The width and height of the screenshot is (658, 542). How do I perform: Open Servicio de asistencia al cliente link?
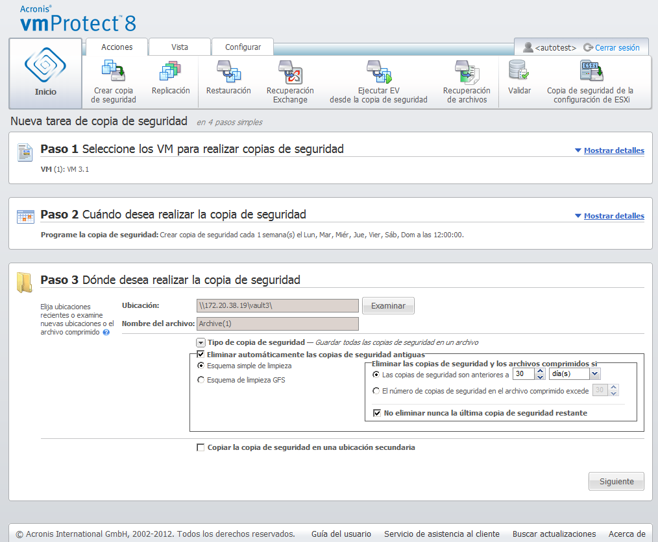click(442, 534)
